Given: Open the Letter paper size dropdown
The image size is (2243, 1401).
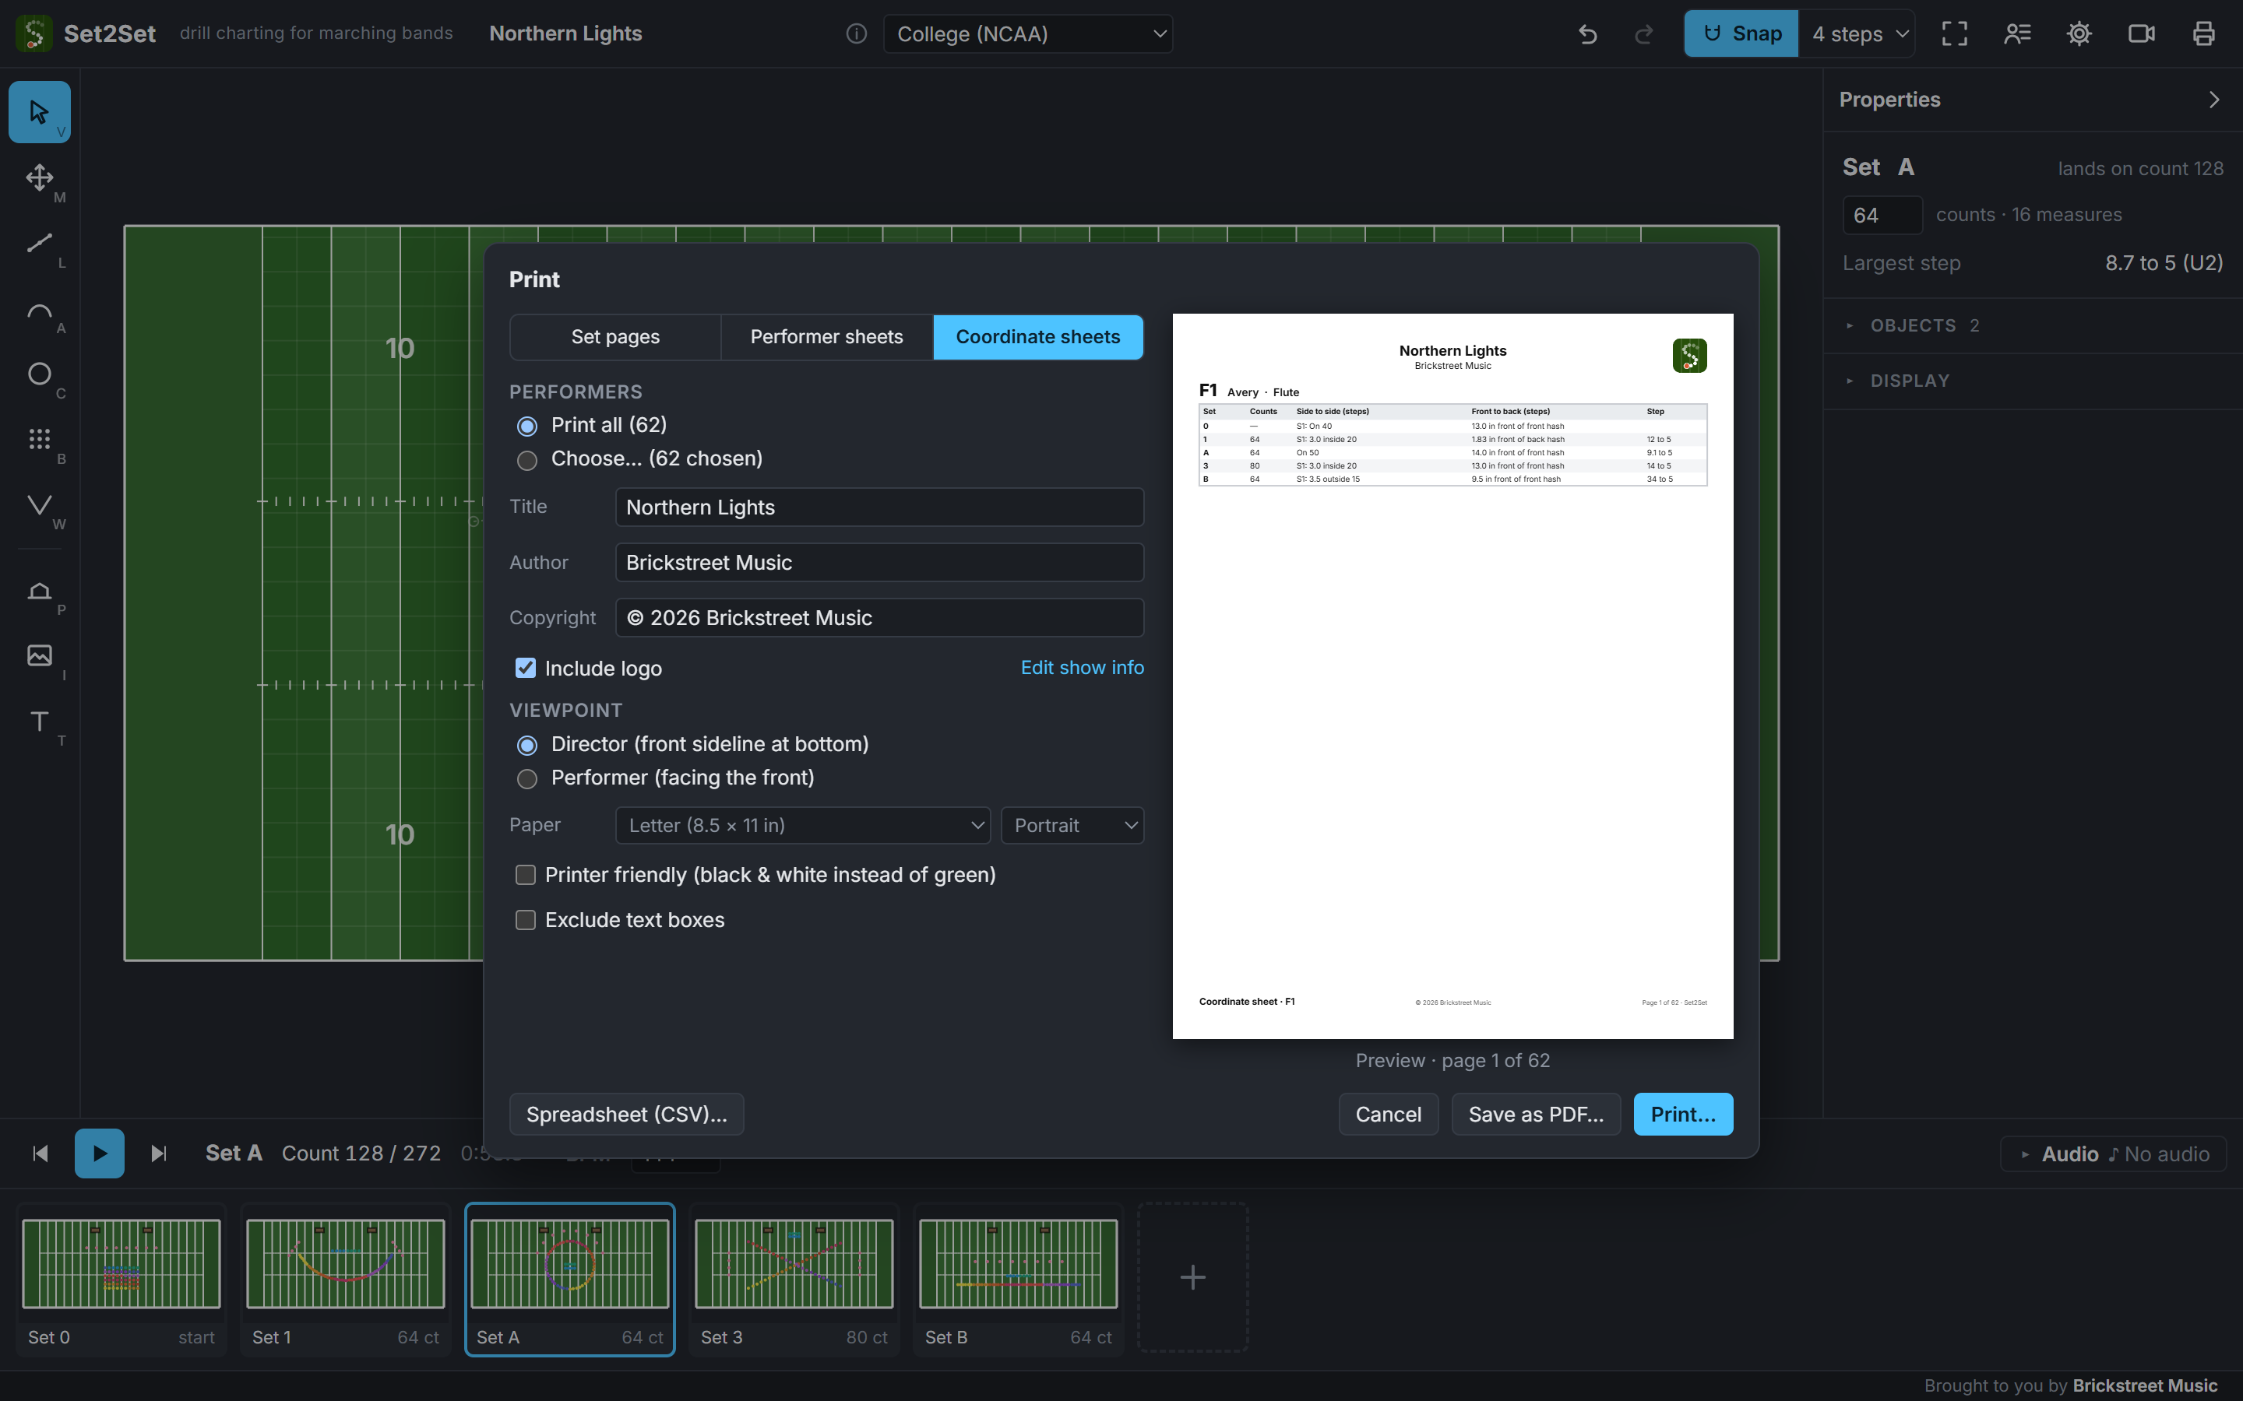Looking at the screenshot, I should [803, 826].
